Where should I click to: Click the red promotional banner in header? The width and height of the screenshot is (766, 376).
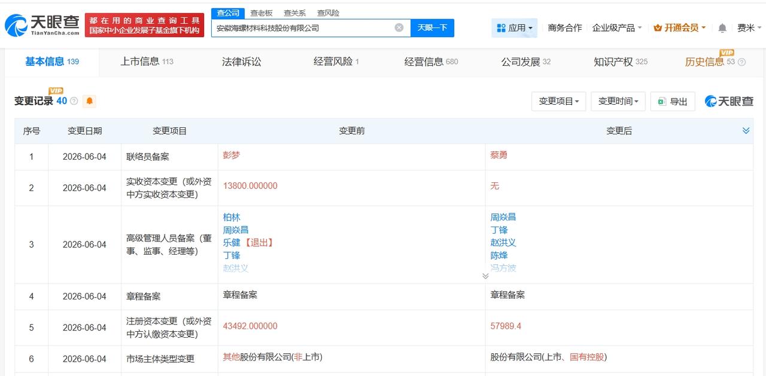coord(144,25)
